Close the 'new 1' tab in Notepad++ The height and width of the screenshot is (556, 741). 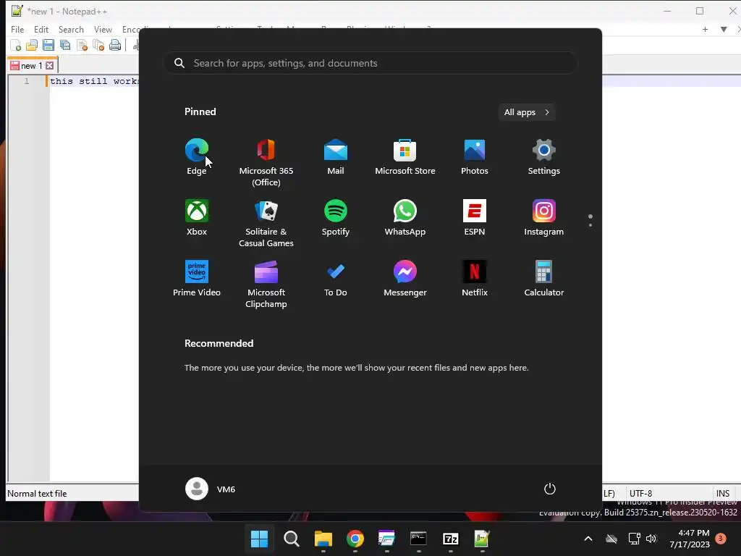coord(50,66)
